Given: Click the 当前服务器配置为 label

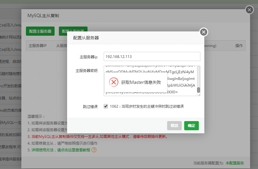Looking at the screenshot, I should (x=208, y=163).
